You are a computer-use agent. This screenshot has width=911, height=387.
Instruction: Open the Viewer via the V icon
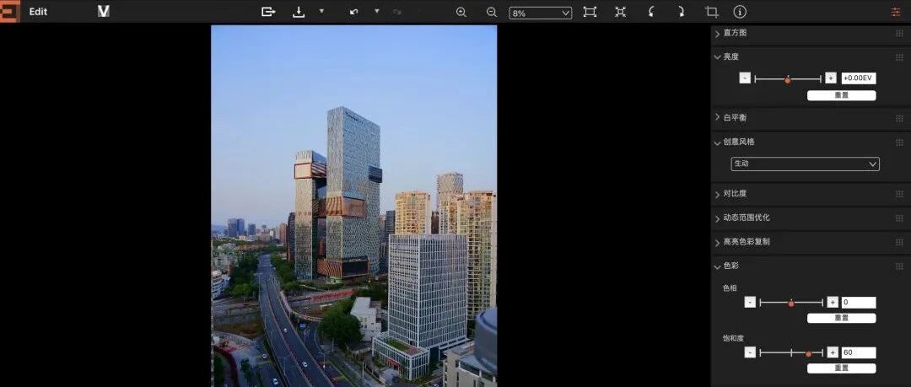(104, 12)
